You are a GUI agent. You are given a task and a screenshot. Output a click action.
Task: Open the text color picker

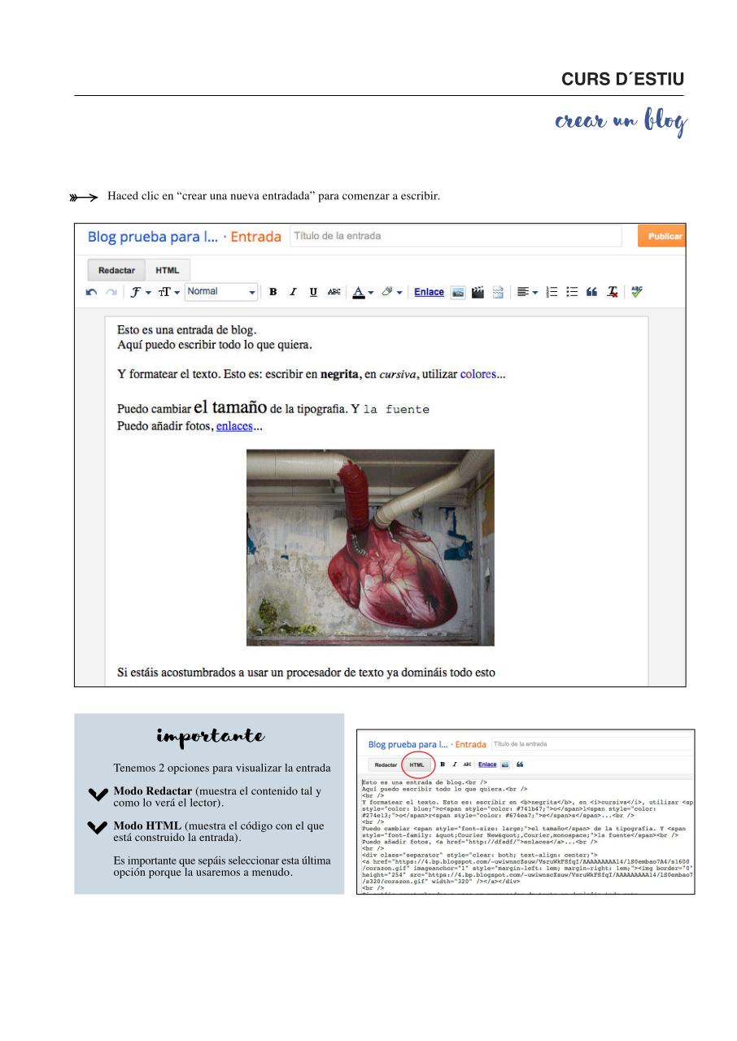[363, 292]
